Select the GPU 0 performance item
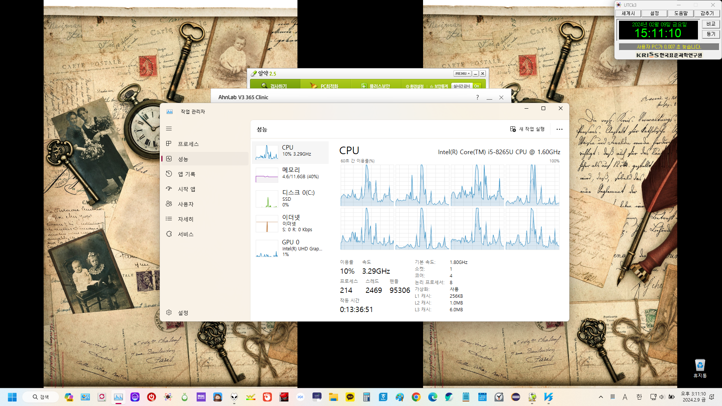This screenshot has width=722, height=406. point(290,248)
